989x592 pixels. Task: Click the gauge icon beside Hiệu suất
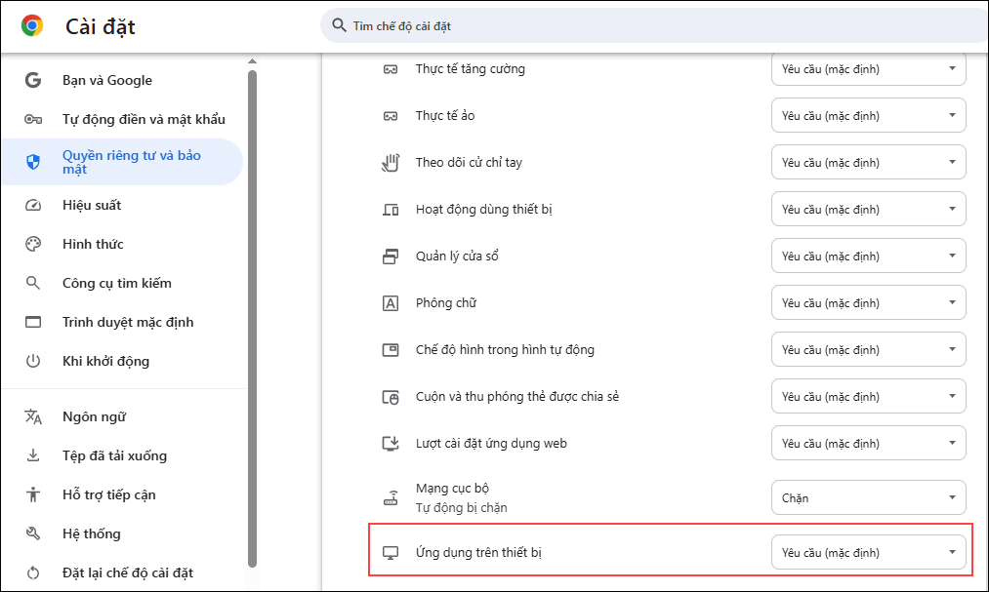[x=33, y=205]
